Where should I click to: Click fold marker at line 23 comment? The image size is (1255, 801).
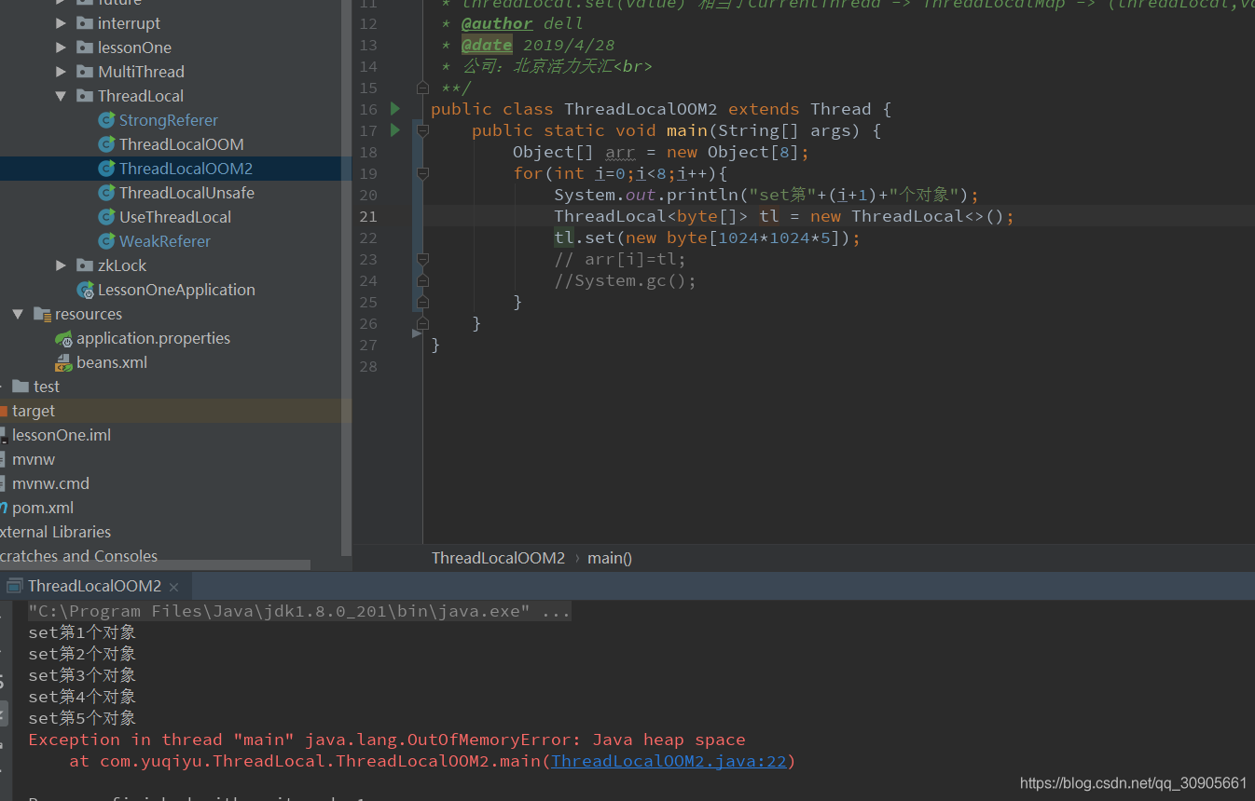(422, 259)
